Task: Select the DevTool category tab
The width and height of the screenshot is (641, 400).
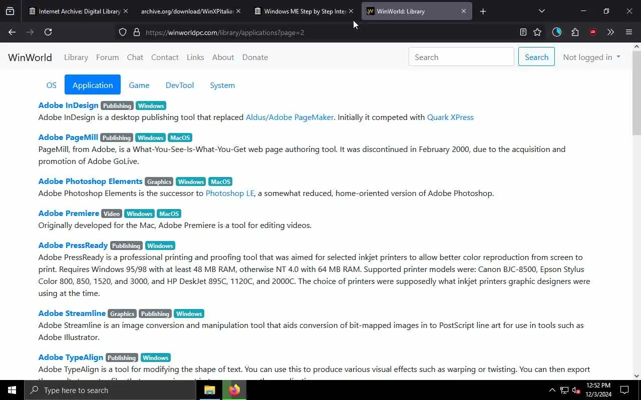Action: (x=180, y=85)
